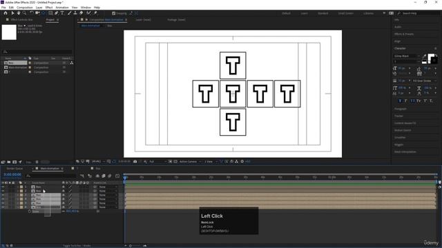Click the current time indicator in timeline
The height and width of the screenshot is (248, 442).
coord(125,178)
